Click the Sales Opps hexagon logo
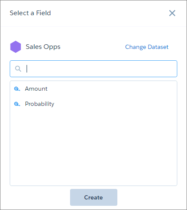187x210 pixels. pyautogui.click(x=16, y=47)
